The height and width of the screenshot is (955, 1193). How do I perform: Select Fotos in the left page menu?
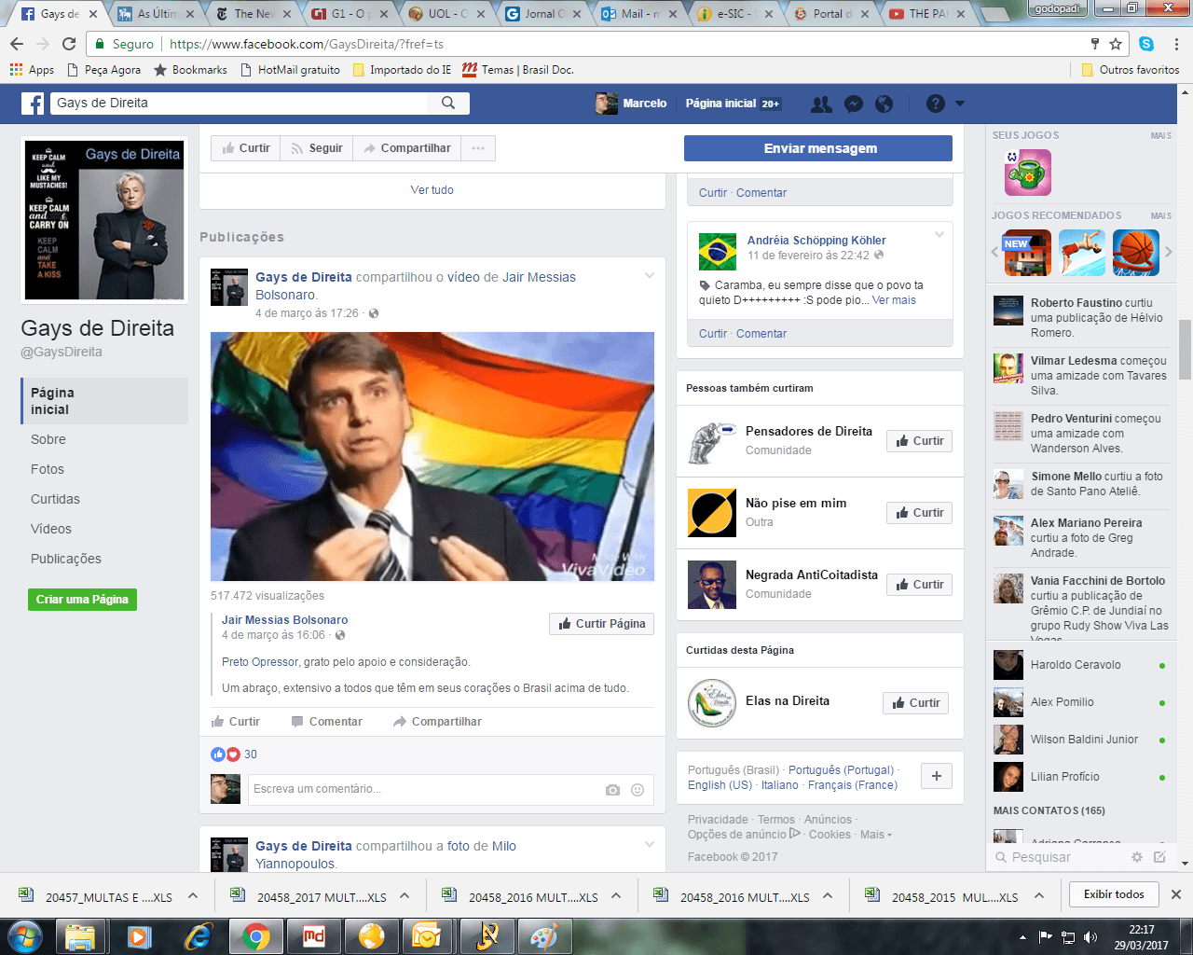[x=48, y=469]
